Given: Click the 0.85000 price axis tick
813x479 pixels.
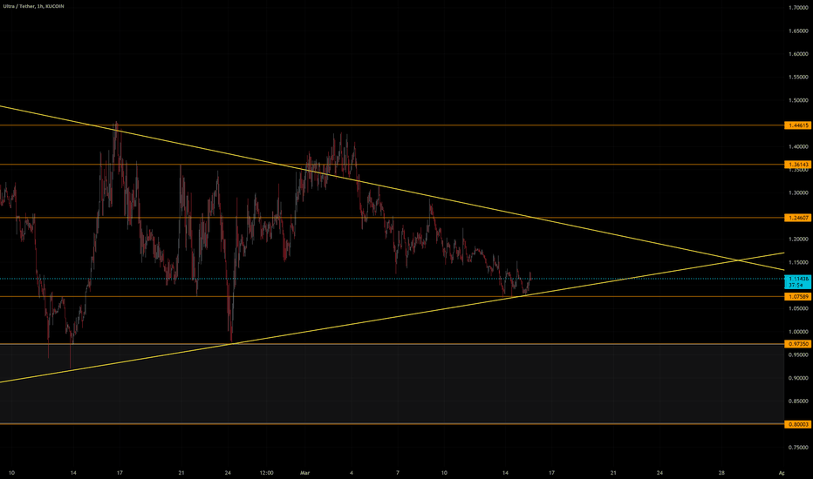Looking at the screenshot, I should coord(798,401).
